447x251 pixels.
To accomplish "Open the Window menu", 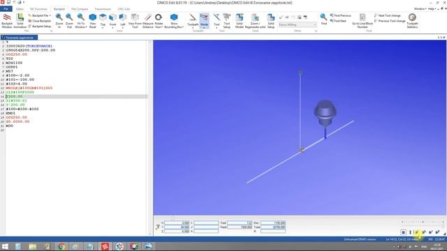I will [x=420, y=9].
